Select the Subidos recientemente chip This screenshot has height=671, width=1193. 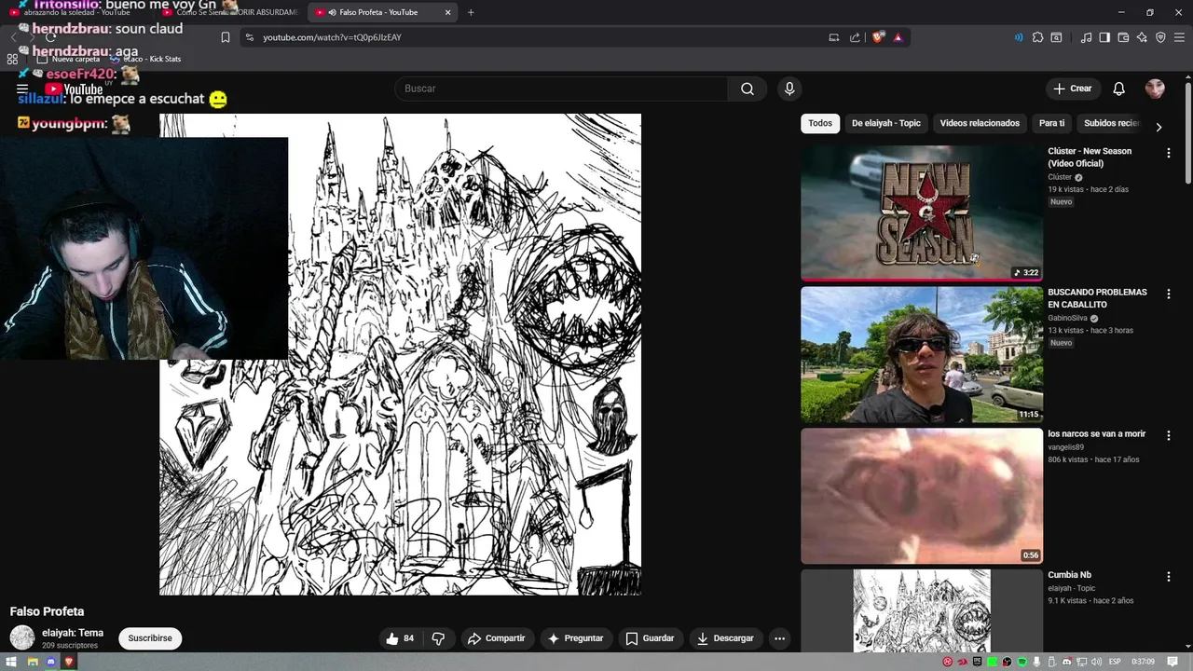click(1111, 123)
